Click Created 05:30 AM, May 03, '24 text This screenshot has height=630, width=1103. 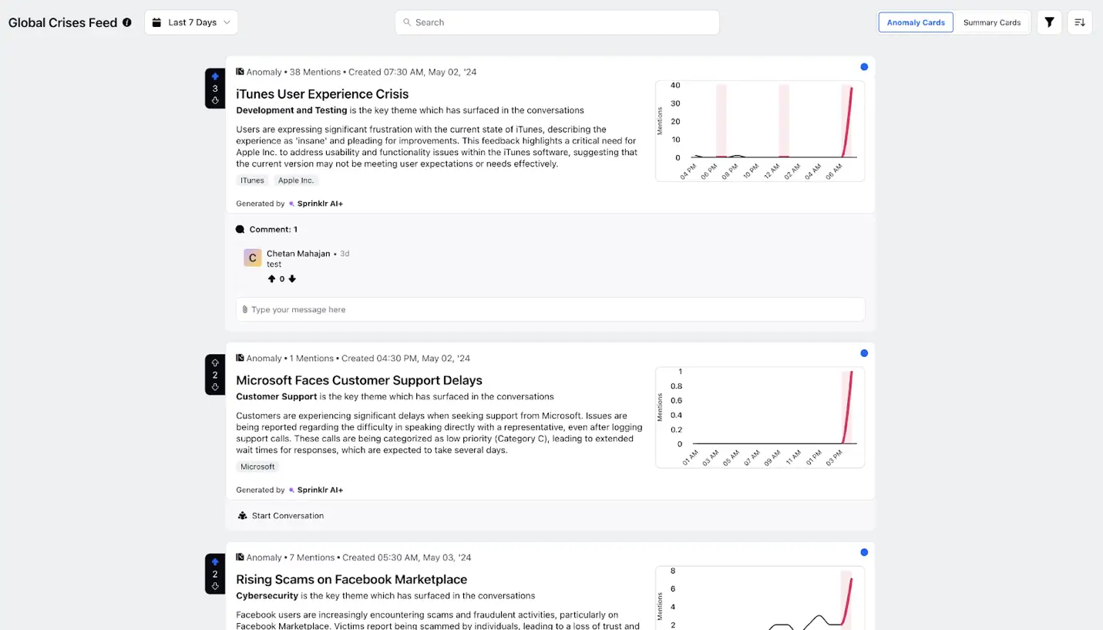(x=407, y=557)
